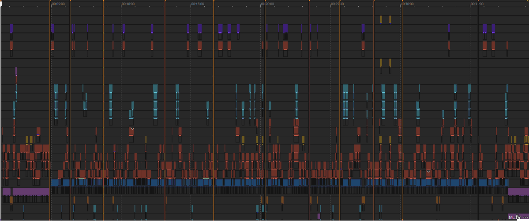Click the 00:20:00 timecode on the ruler
Viewport: 529px width, 224px height.
[x=267, y=4]
